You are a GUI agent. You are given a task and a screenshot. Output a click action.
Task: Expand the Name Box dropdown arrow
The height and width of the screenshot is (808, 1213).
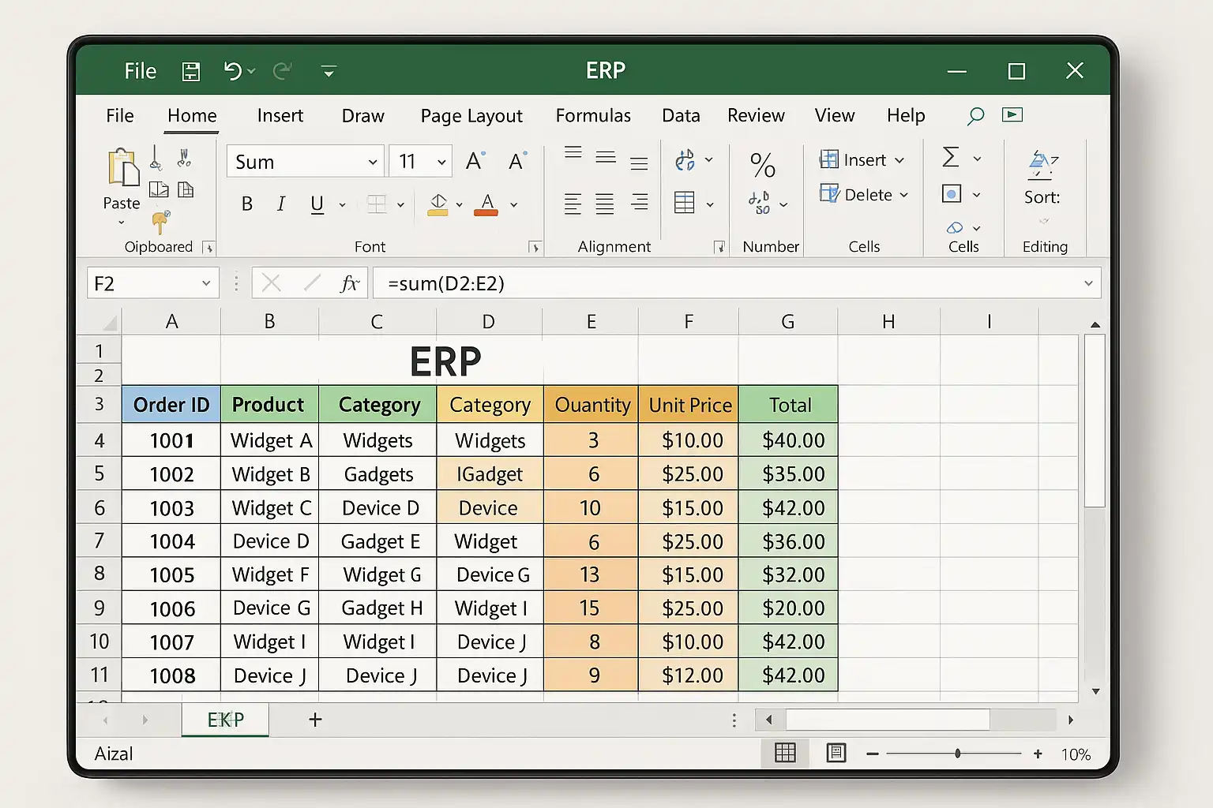point(206,283)
